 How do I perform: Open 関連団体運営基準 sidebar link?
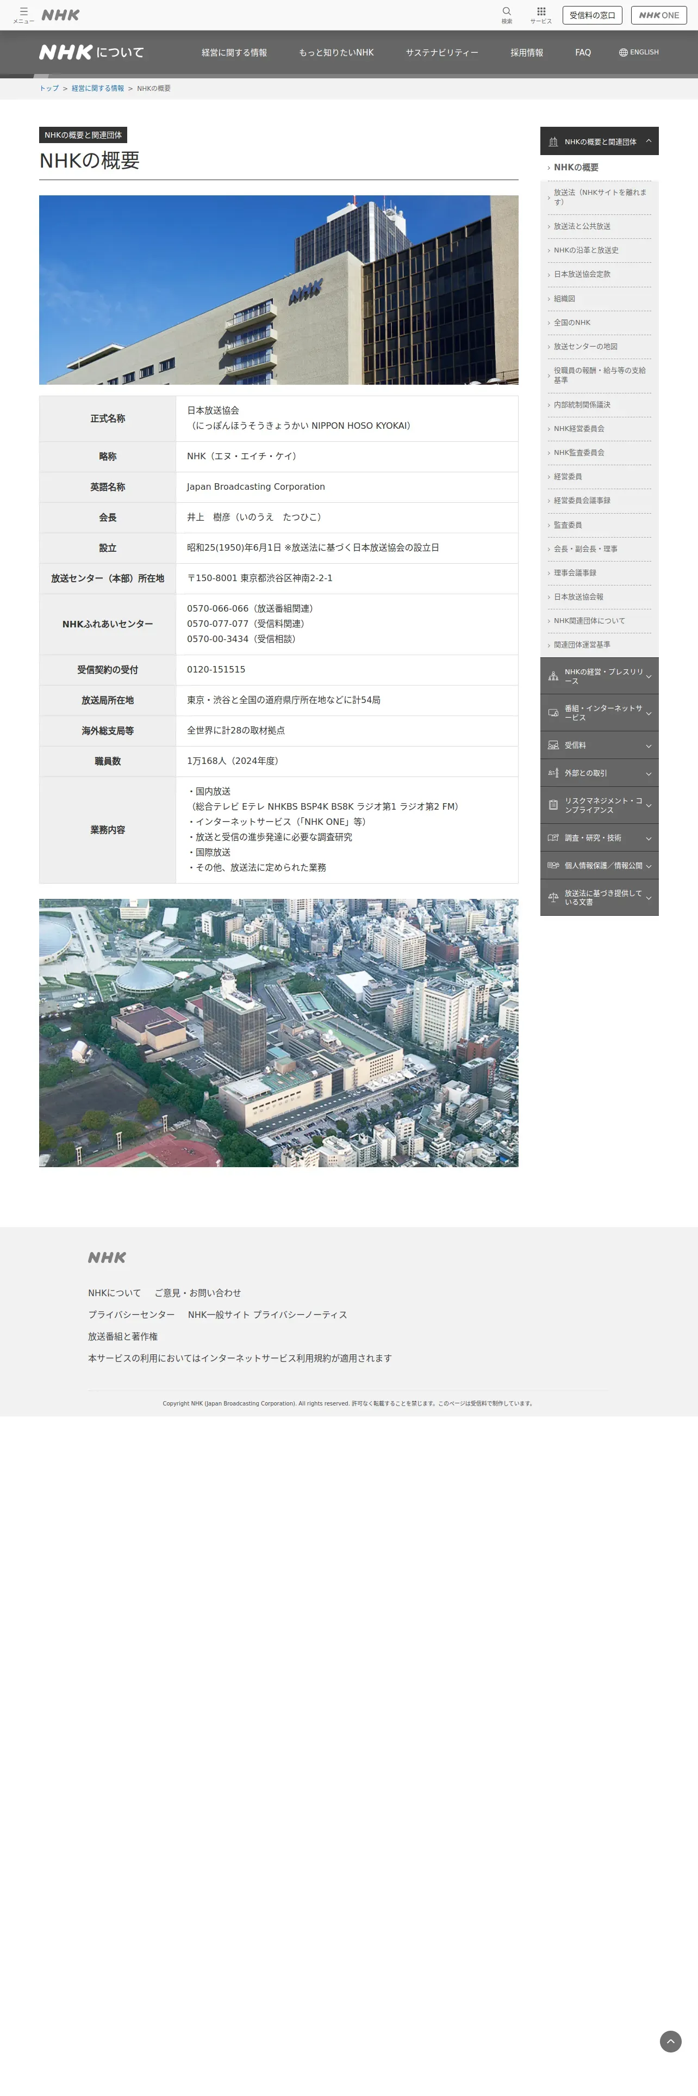coord(582,644)
